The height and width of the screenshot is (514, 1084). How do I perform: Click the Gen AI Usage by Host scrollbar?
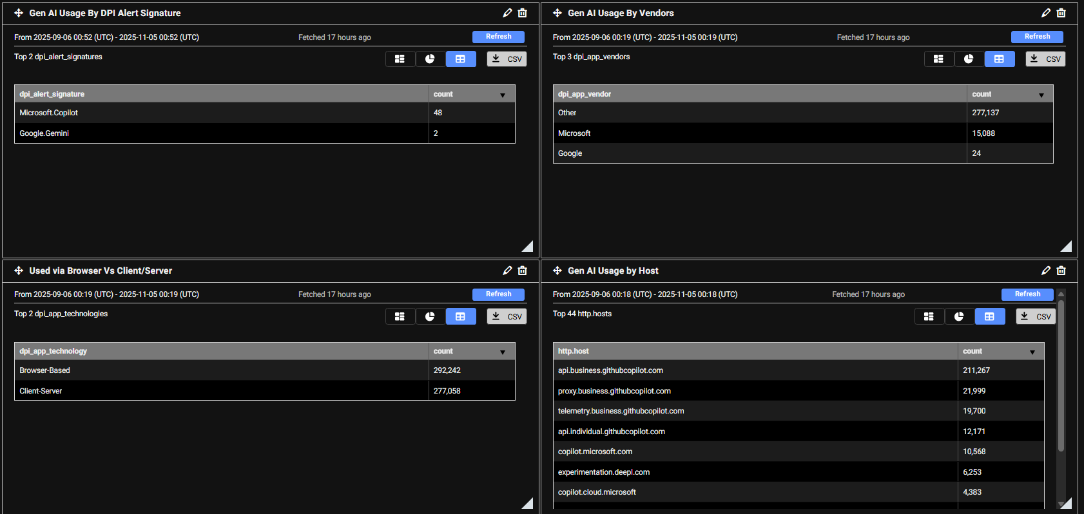(x=1061, y=374)
